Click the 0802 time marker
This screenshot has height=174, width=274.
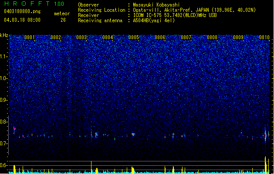click(56, 37)
